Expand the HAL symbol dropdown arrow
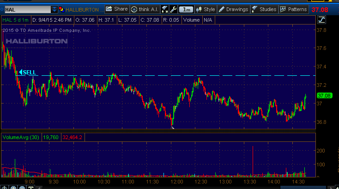 (55, 9)
